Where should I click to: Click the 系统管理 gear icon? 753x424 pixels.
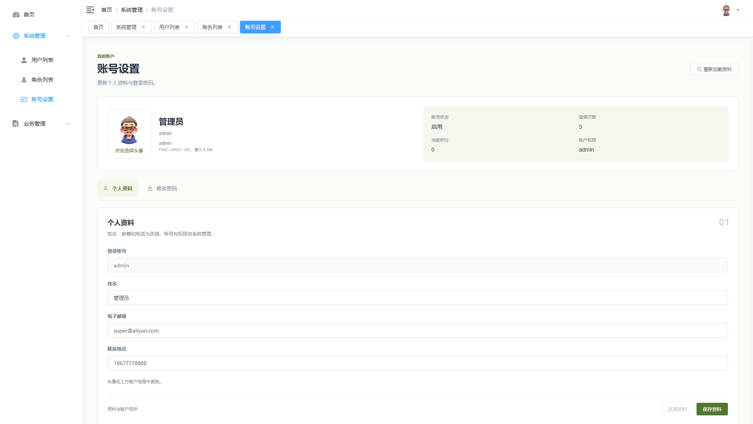[16, 36]
